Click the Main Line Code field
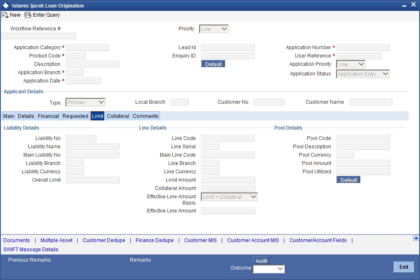 pyautogui.click(x=228, y=155)
